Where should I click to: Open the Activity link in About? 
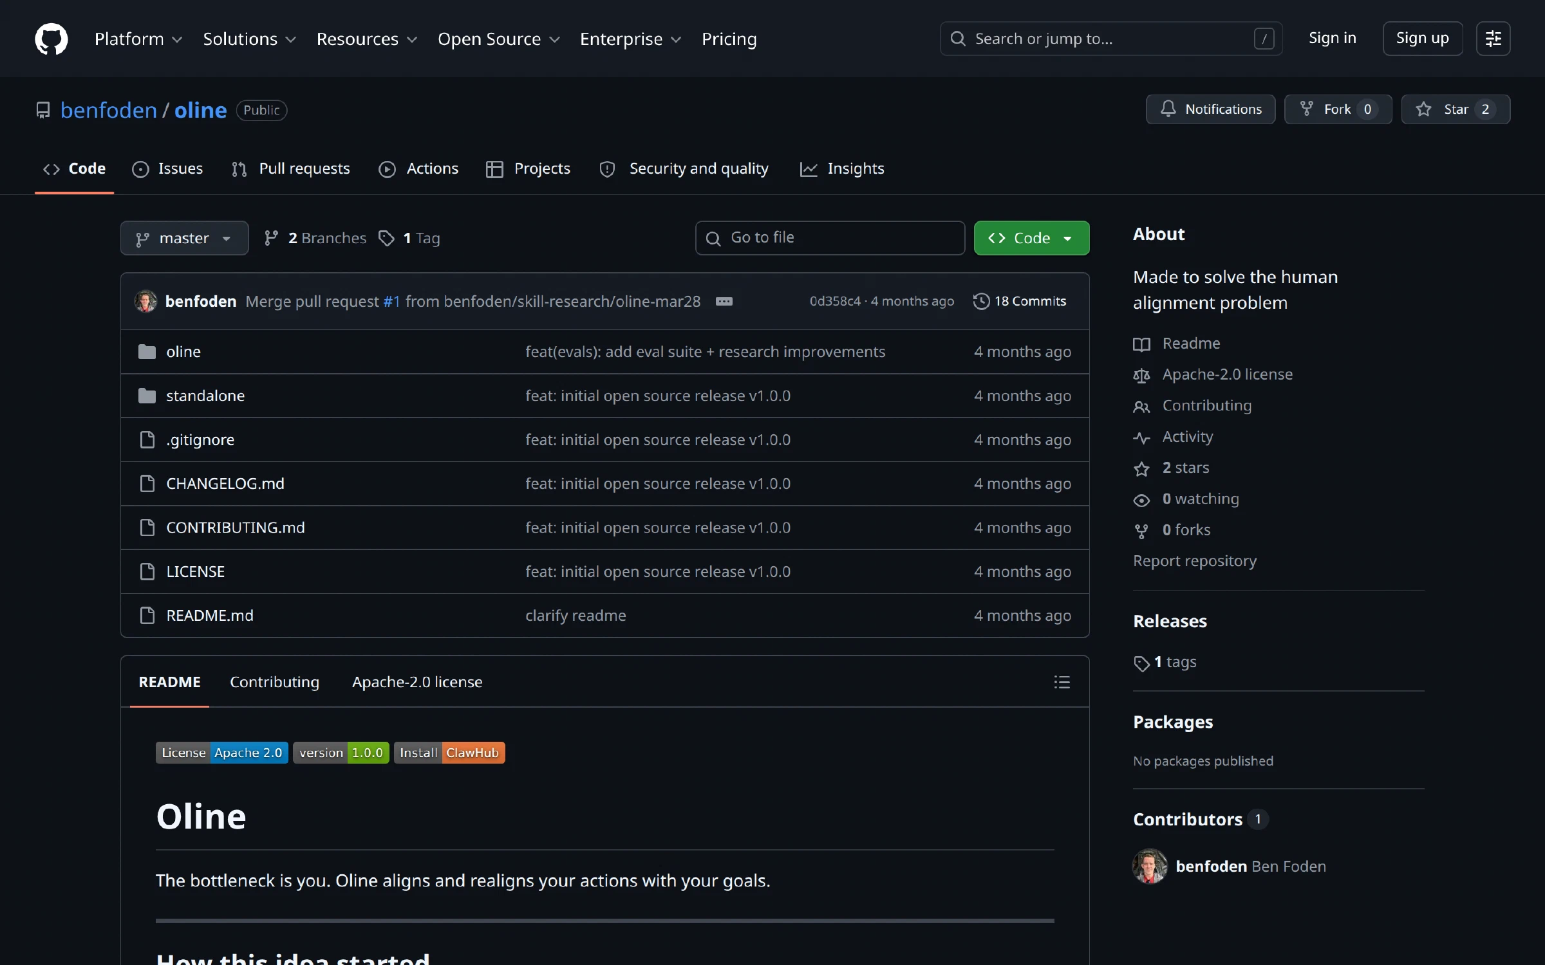pos(1173,437)
